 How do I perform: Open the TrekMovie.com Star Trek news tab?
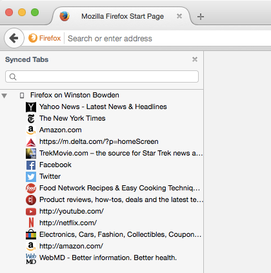coord(121,153)
